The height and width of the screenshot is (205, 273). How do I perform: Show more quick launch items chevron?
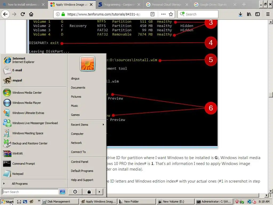[39, 201]
